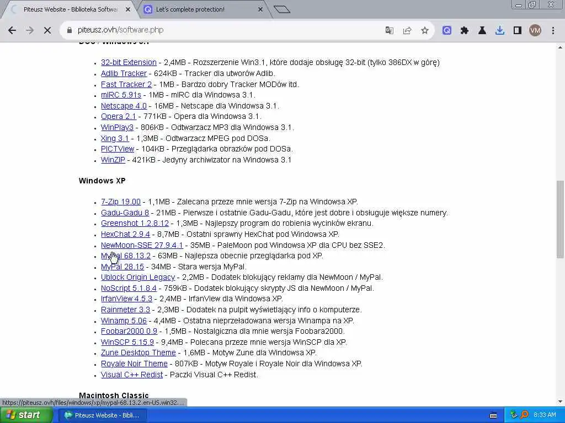This screenshot has width=565, height=423.
Task: Click the lock icon in address bar
Action: tap(69, 30)
